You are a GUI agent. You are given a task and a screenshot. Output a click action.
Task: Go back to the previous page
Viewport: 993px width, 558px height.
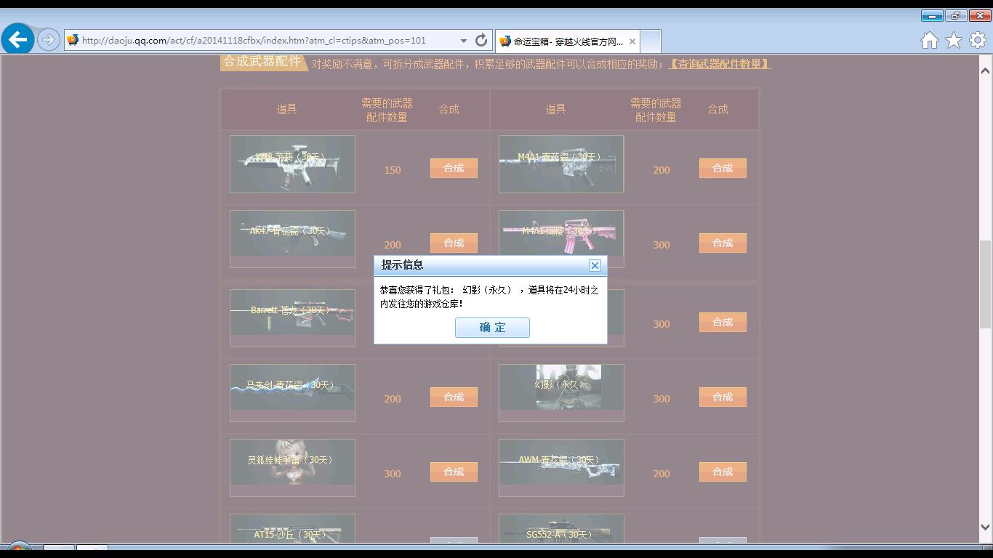point(18,39)
